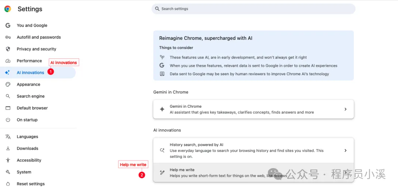398x190 pixels.
Task: Expand History search chevron arrow
Action: click(x=345, y=151)
